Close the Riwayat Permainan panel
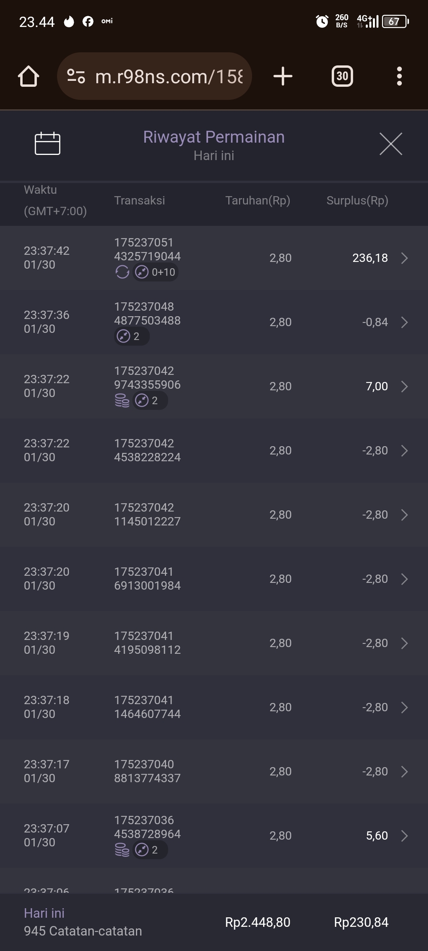The image size is (428, 951). (x=391, y=144)
